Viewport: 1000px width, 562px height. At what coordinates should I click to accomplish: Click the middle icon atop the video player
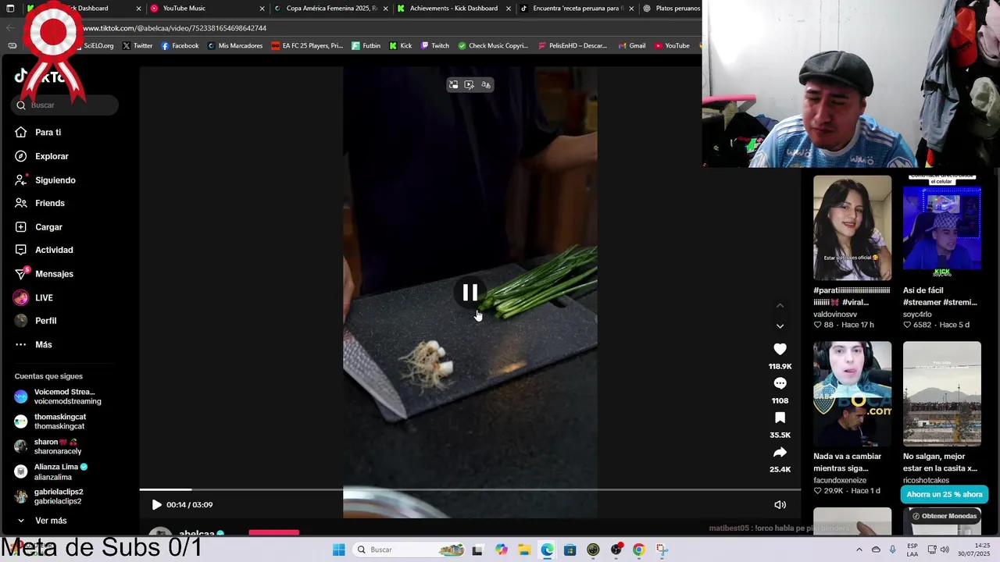click(470, 85)
